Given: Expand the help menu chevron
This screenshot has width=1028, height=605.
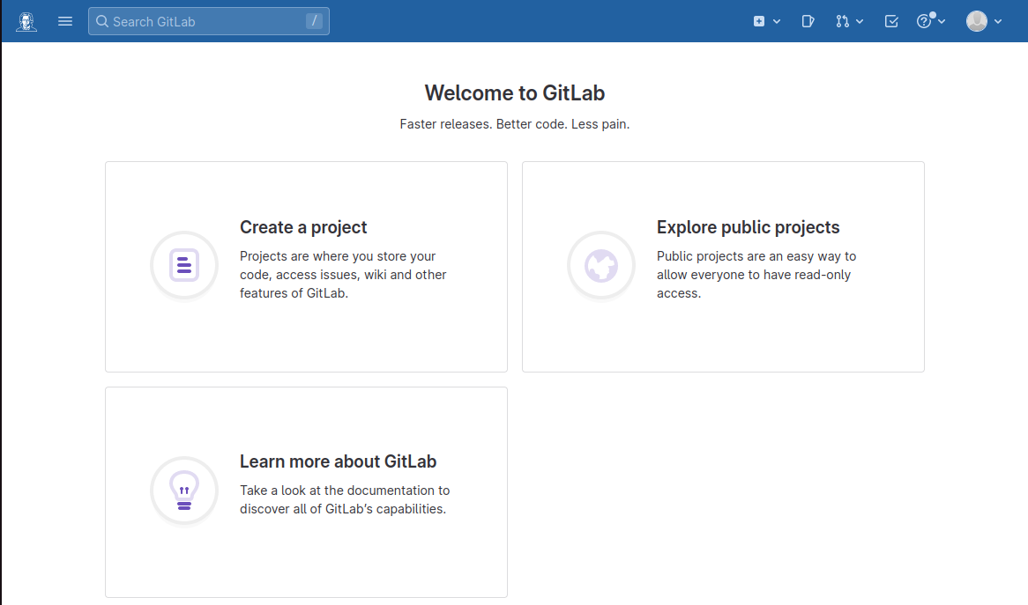Looking at the screenshot, I should [942, 22].
